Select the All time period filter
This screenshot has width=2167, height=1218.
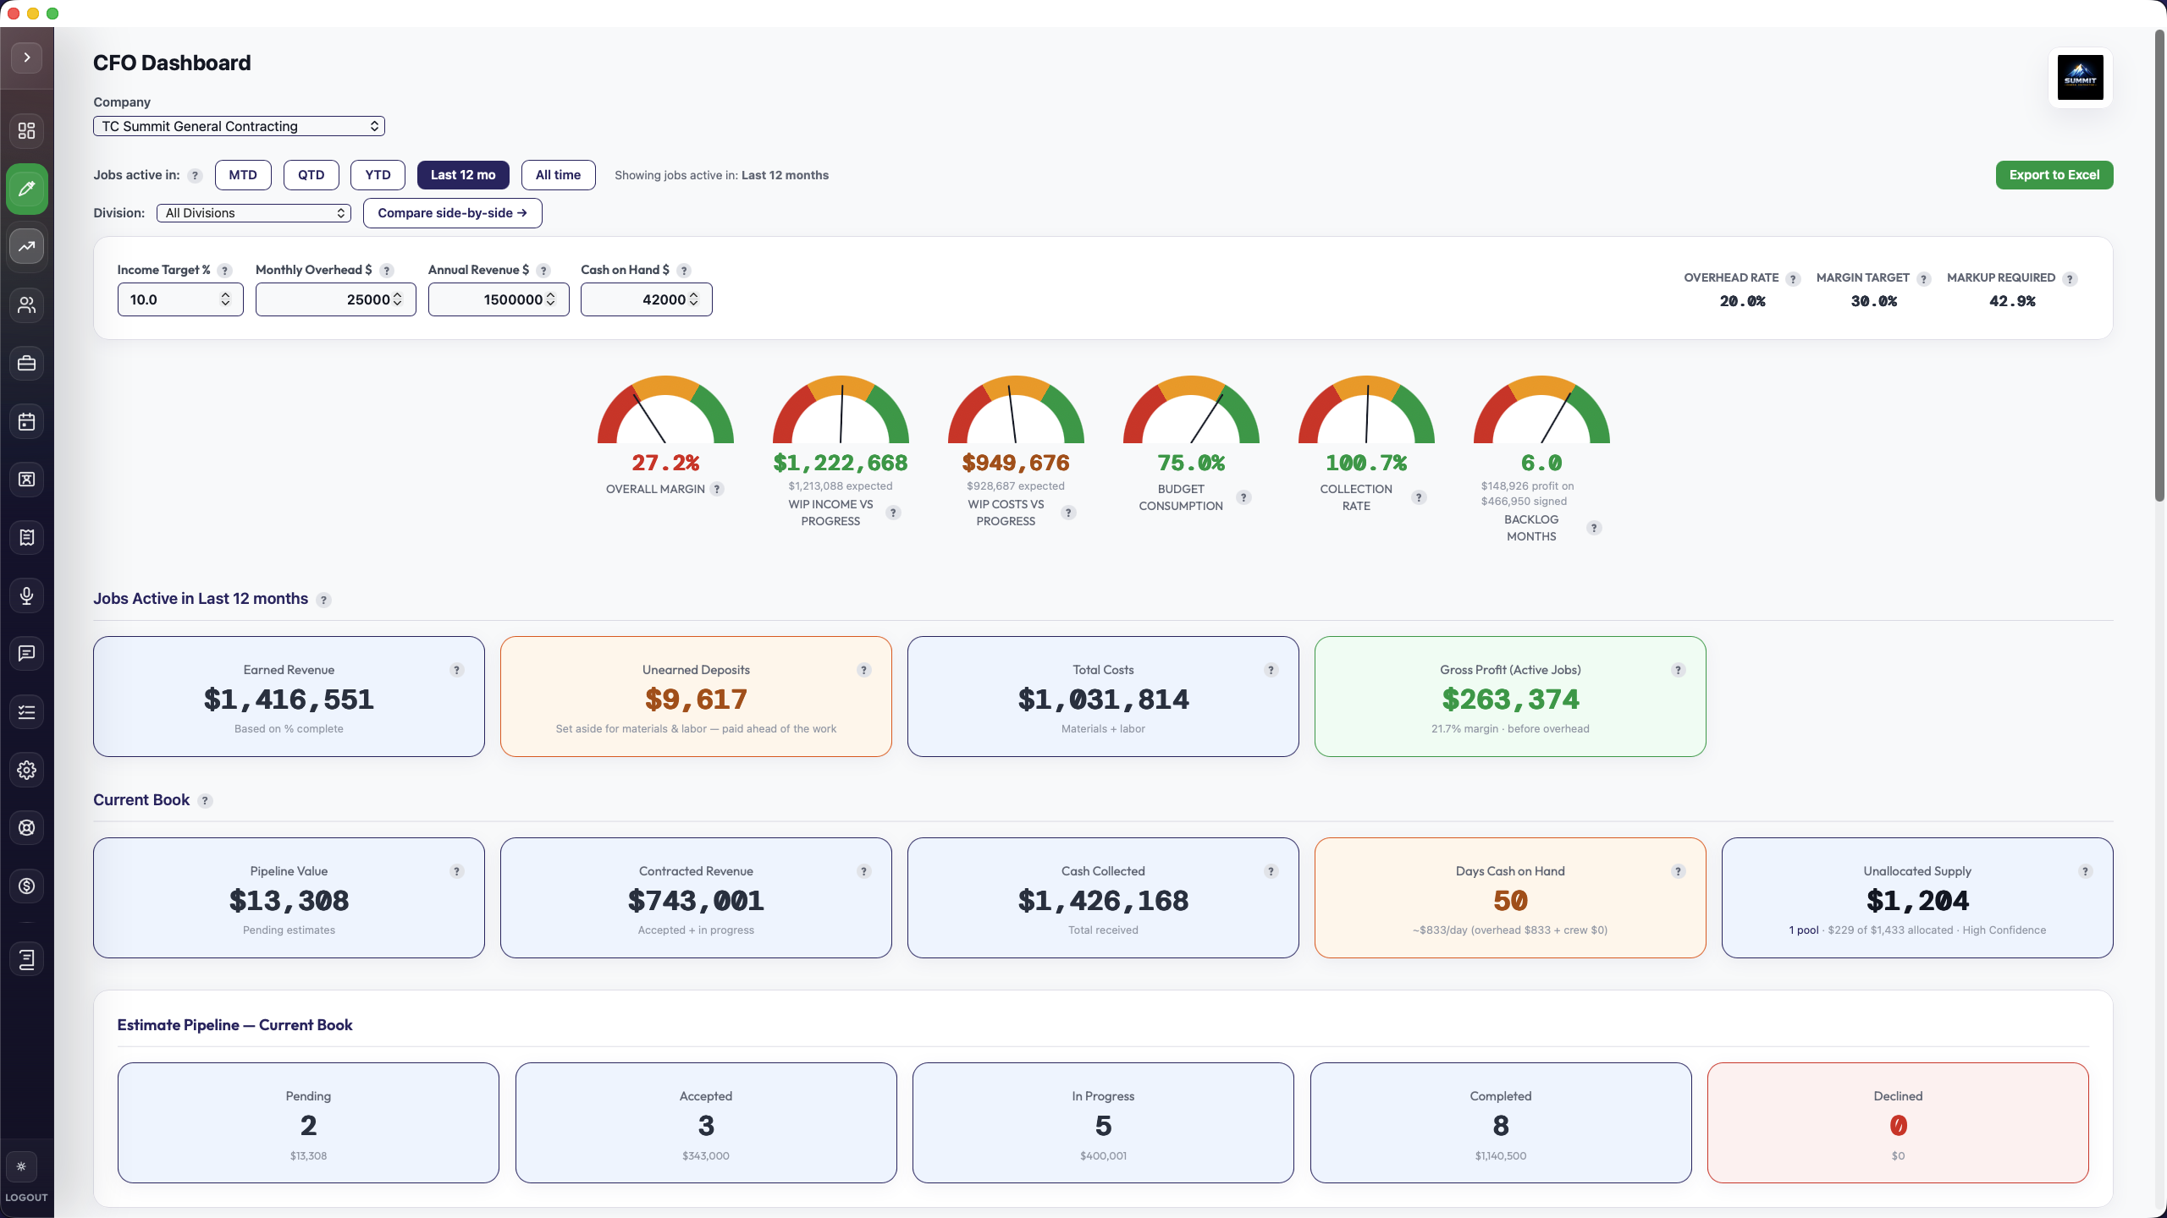pyautogui.click(x=559, y=175)
